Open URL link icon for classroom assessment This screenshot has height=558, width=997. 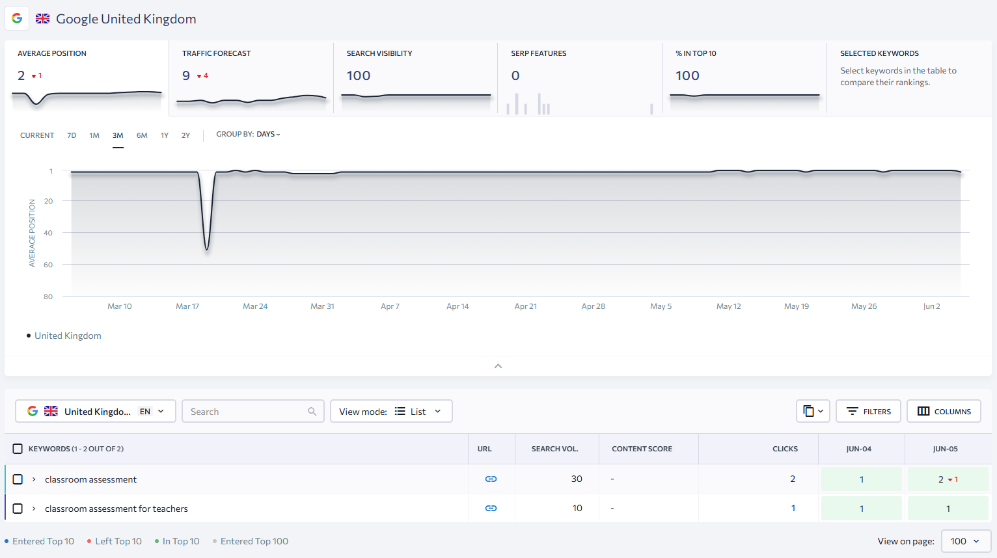(x=491, y=479)
